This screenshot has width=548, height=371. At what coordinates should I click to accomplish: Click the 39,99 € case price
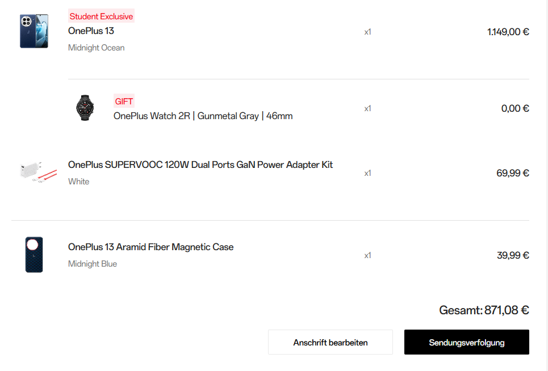coord(512,255)
